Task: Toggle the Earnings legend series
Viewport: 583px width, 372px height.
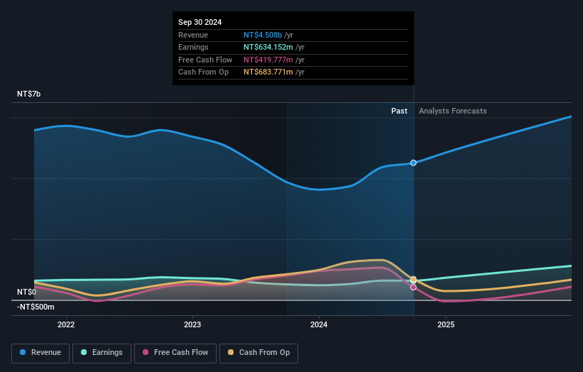Action: click(x=102, y=353)
